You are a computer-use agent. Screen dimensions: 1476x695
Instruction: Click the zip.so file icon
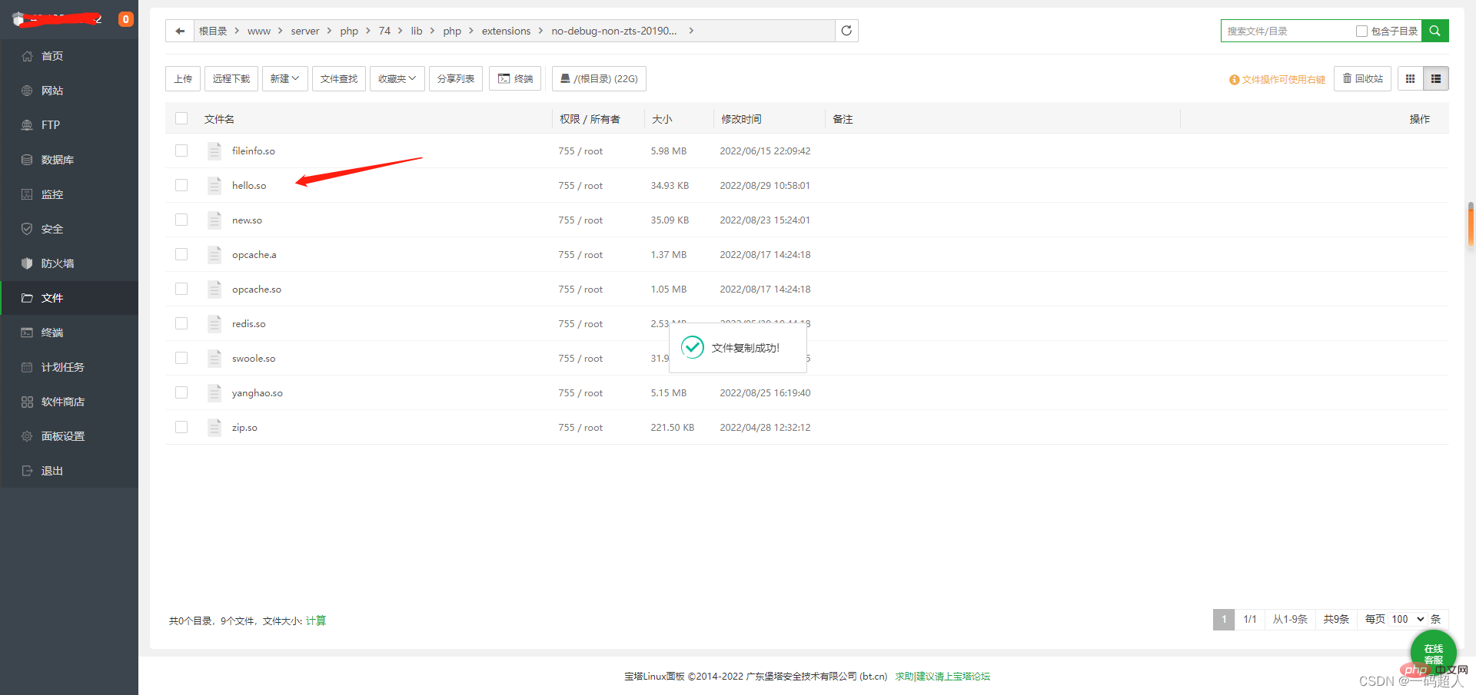(214, 427)
